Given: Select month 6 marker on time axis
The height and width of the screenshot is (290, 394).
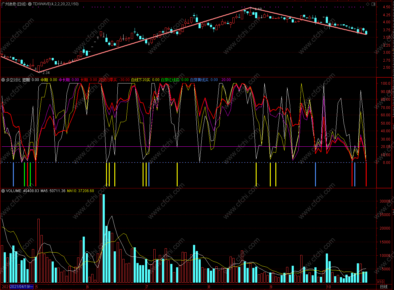Looking at the screenshot, I should pyautogui.click(x=88, y=287).
